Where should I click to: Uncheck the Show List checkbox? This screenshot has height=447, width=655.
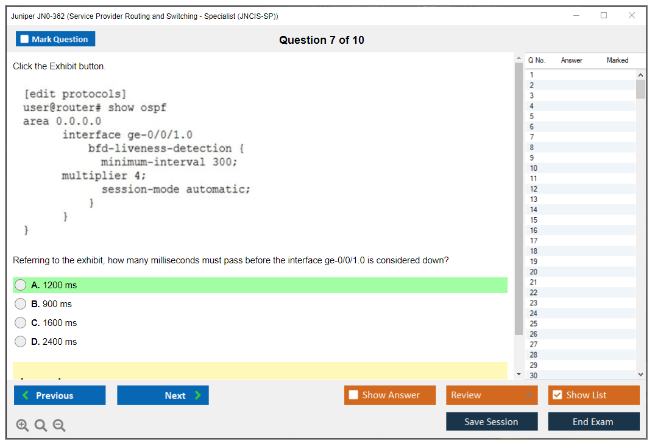[557, 395]
